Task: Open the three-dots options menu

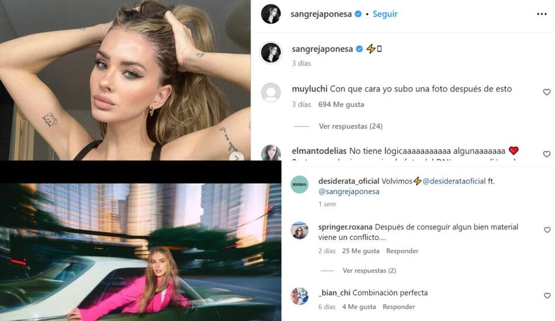Action: 542,14
